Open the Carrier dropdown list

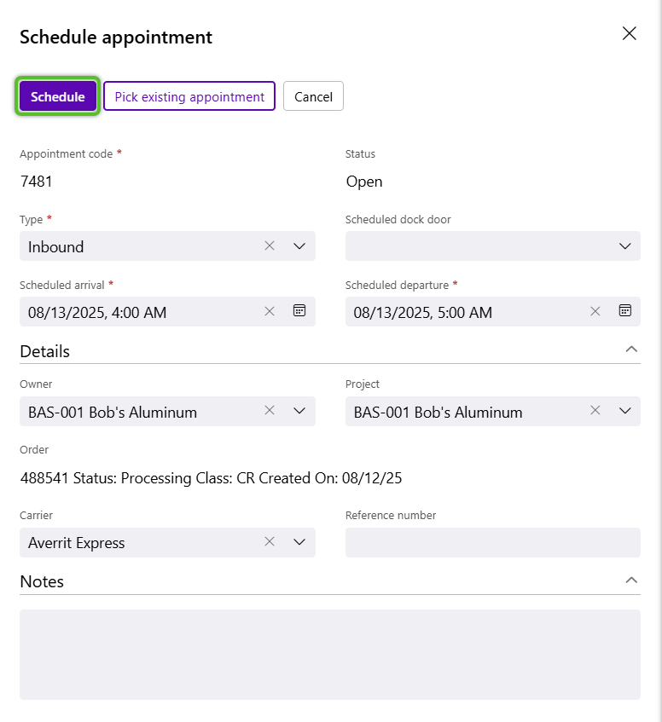pyautogui.click(x=299, y=542)
